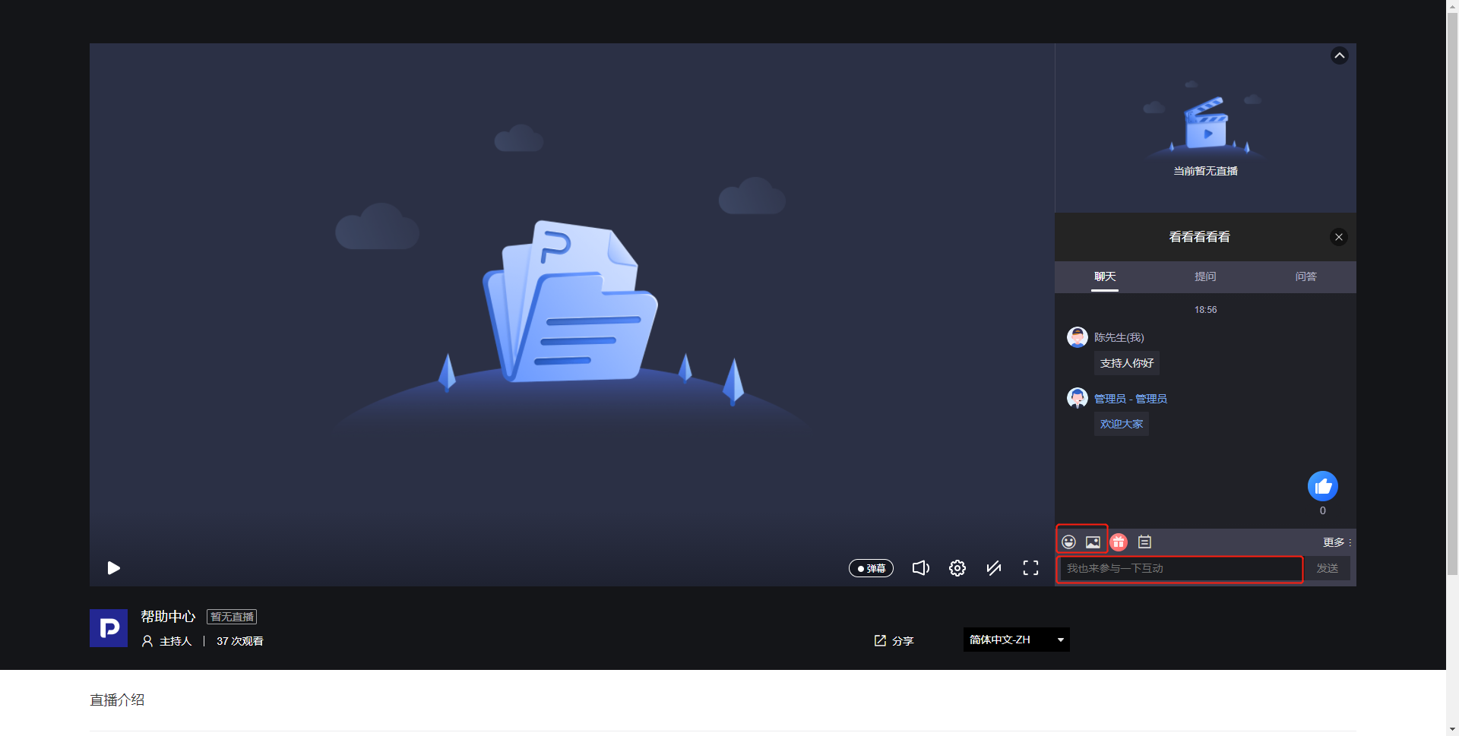Click the 分享 share link

894,641
